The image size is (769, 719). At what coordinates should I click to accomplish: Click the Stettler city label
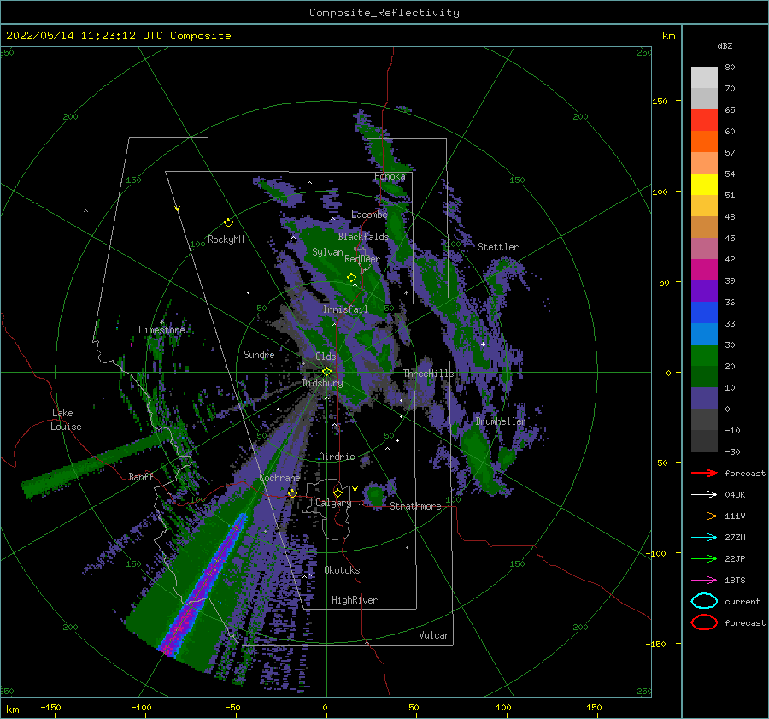[x=498, y=247]
